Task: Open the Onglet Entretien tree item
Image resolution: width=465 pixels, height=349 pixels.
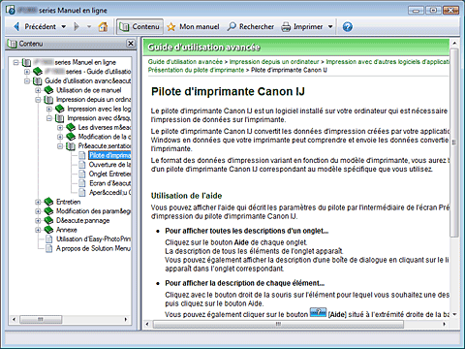Action: tap(109, 174)
